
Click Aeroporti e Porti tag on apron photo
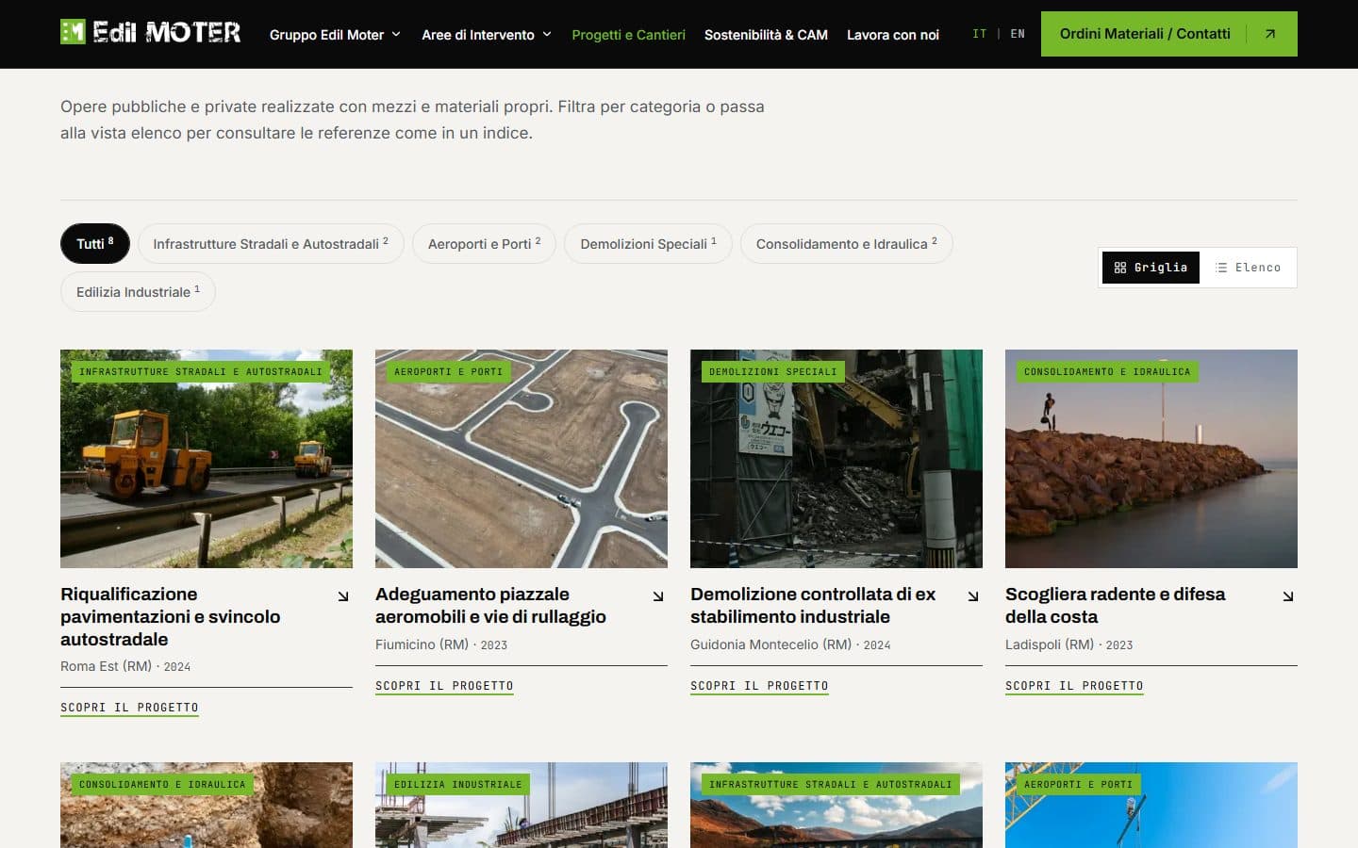click(x=449, y=372)
